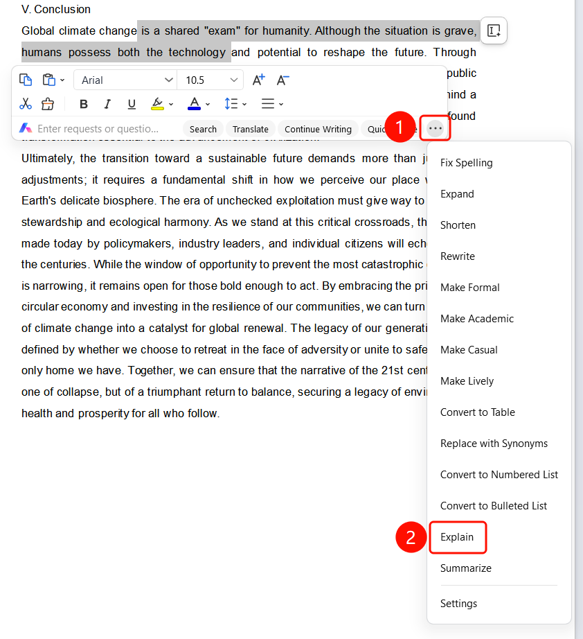Screen dimensions: 583x639
Task: Select Replace with Synonyms
Action: (494, 444)
